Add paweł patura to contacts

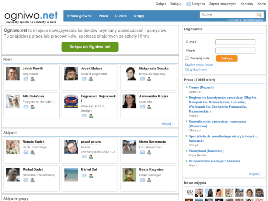(x=91, y=157)
